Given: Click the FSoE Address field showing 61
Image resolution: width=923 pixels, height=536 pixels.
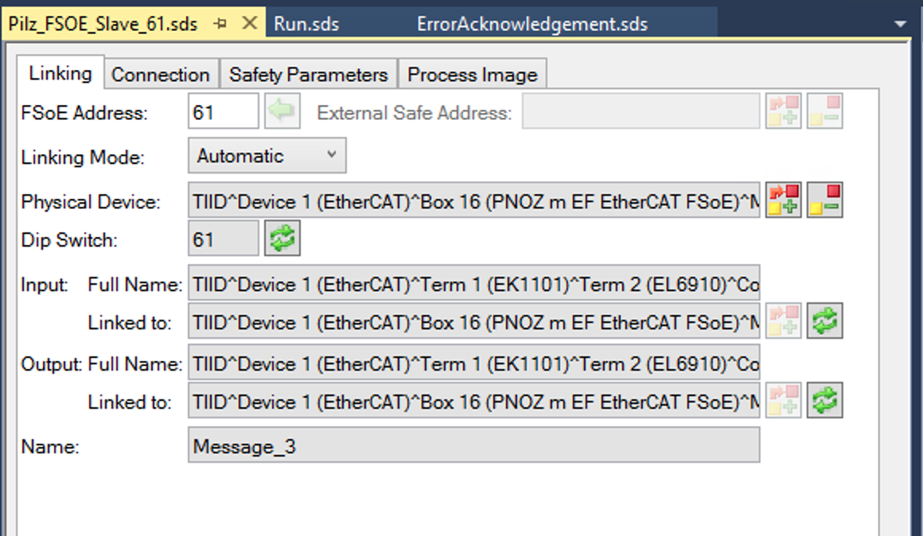Looking at the screenshot, I should [x=223, y=111].
